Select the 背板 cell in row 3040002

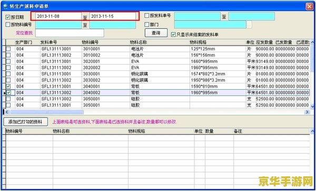(x=160, y=92)
